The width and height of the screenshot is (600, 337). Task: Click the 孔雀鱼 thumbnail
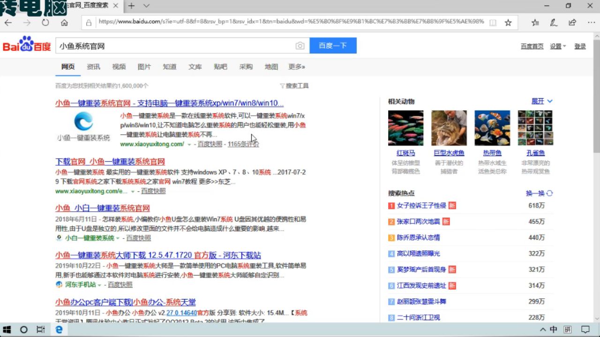click(535, 128)
